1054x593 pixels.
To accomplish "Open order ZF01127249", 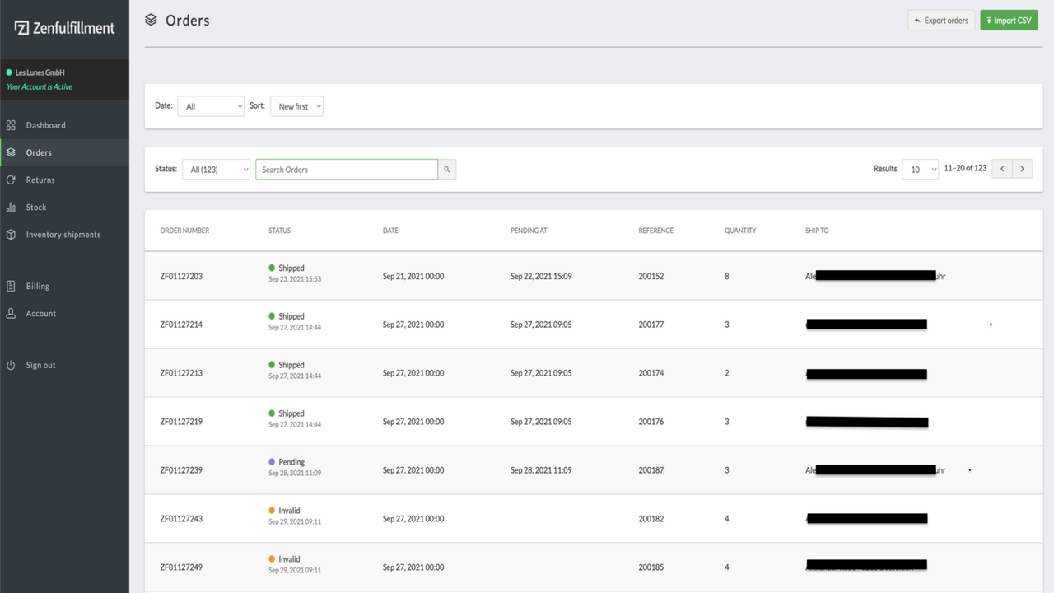I will click(181, 567).
